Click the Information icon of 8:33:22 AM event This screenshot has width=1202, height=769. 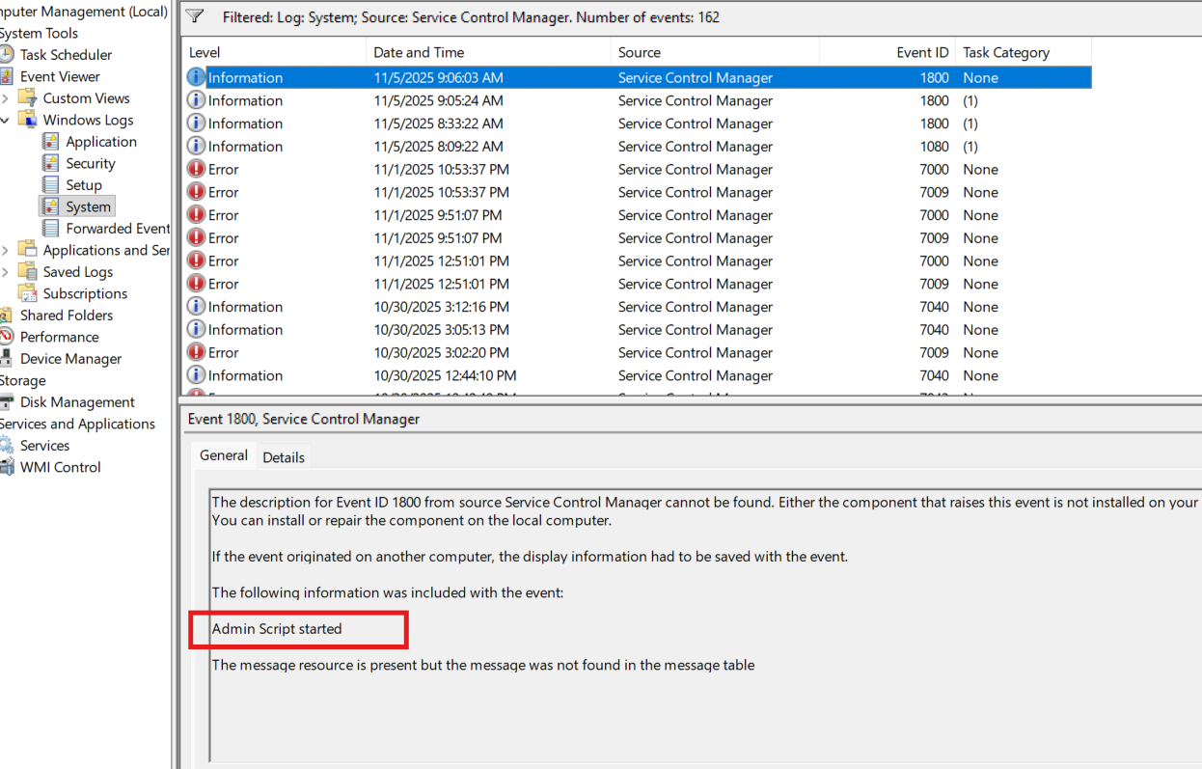tap(196, 124)
